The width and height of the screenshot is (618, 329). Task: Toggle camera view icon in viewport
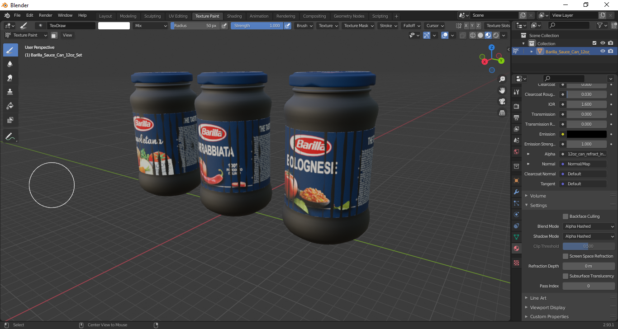pos(502,102)
